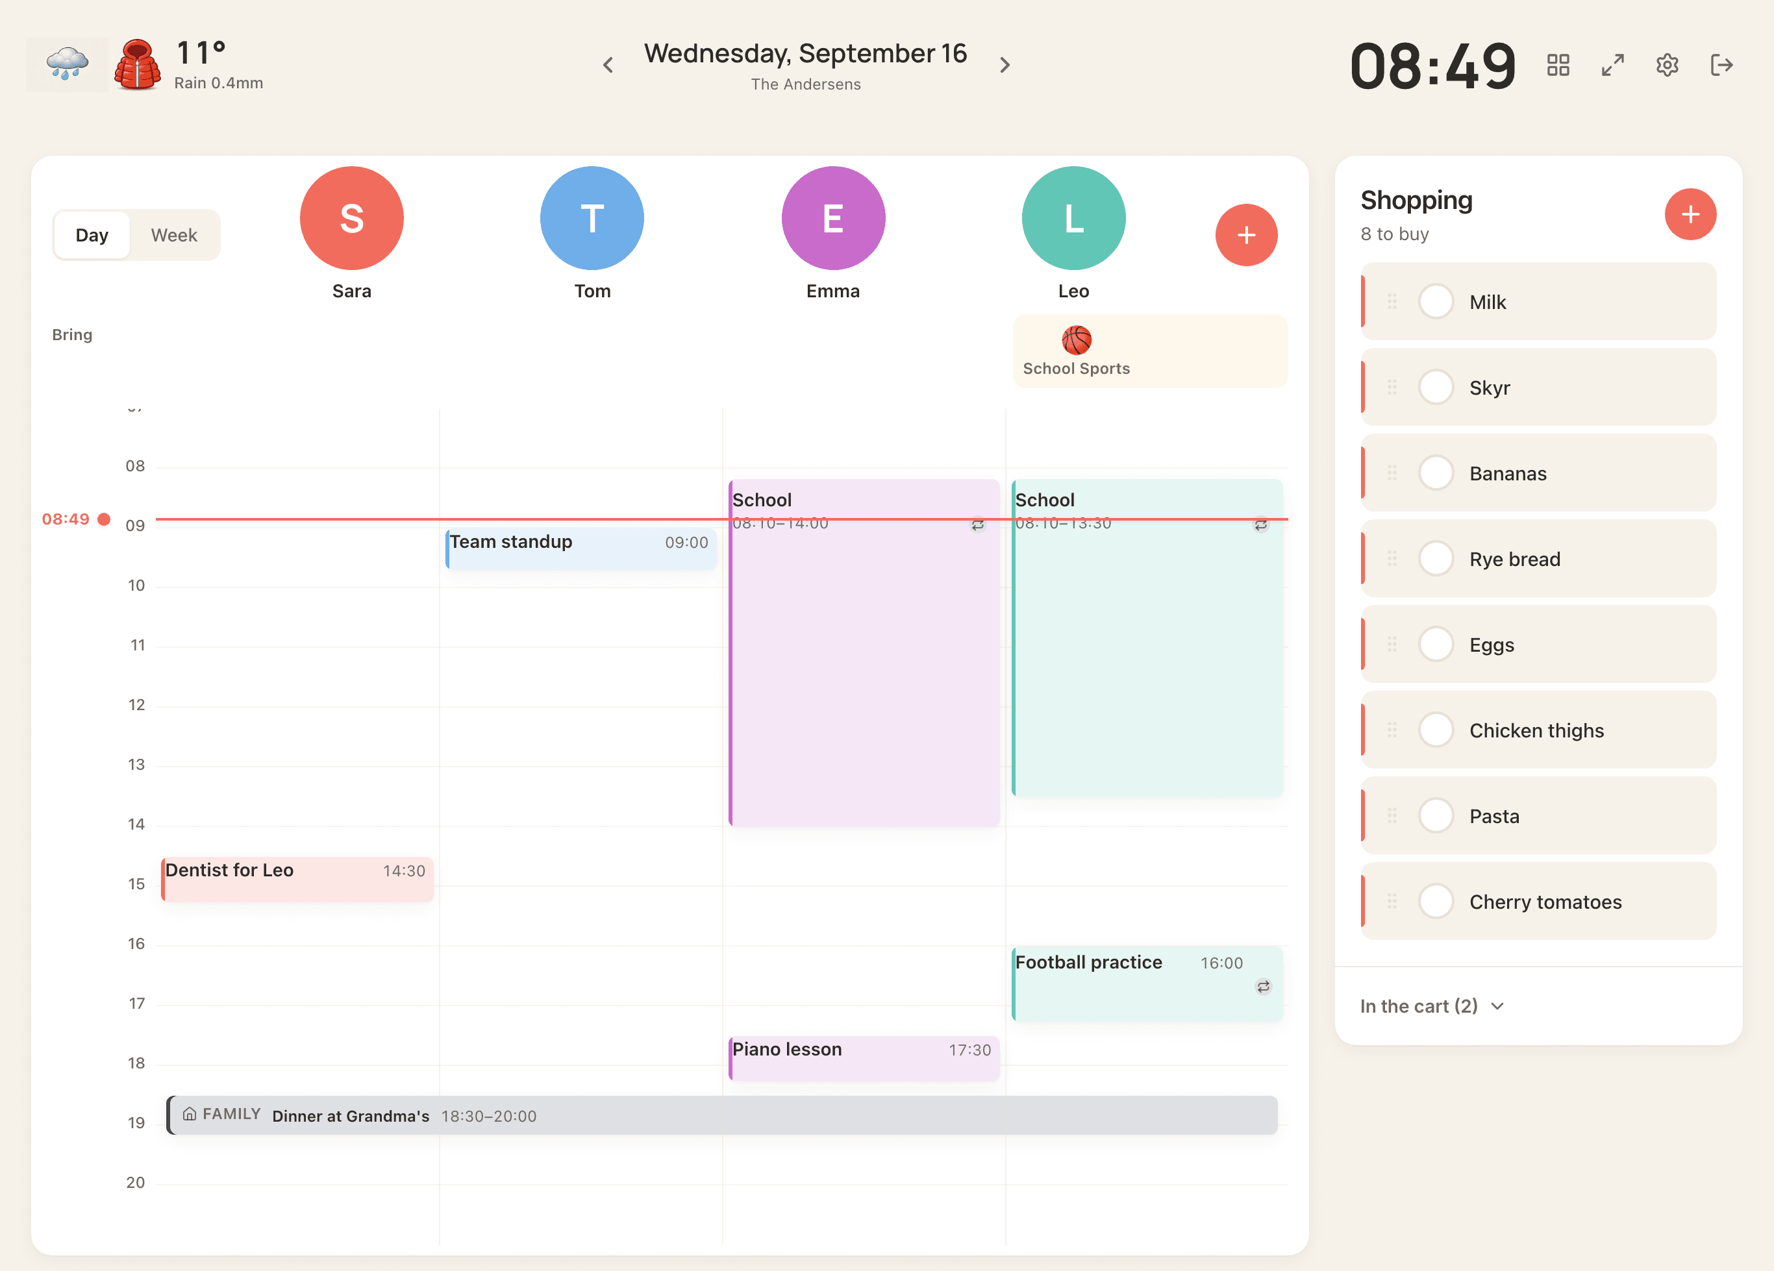Screen dimensions: 1774x1271
Task: Go to previous day with left chevron
Action: pos(608,65)
